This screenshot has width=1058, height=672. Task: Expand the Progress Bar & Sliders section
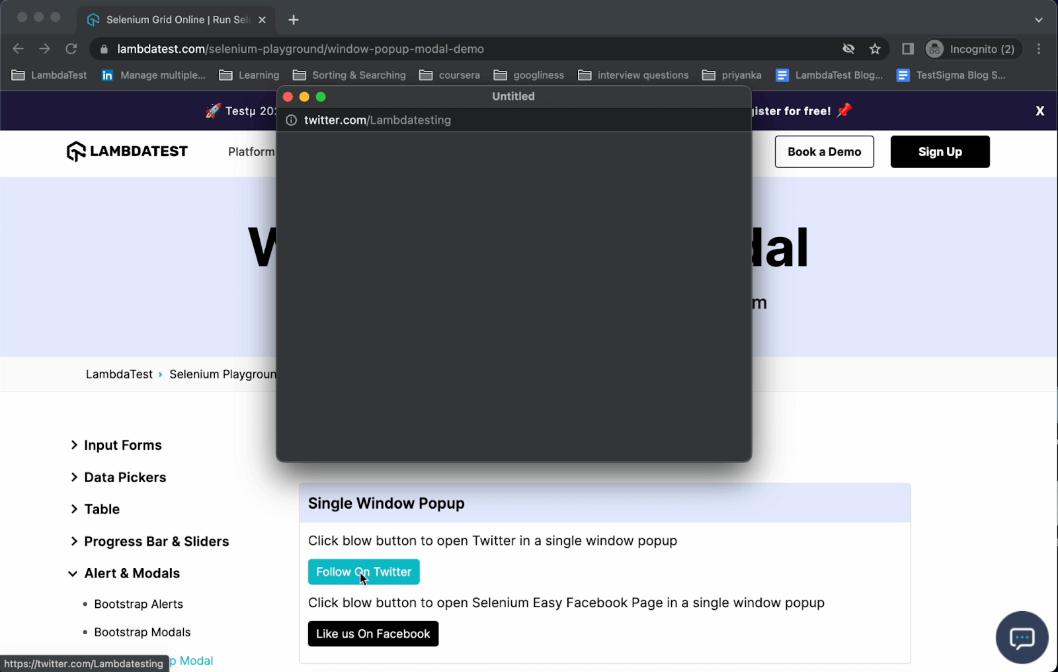[x=149, y=542]
